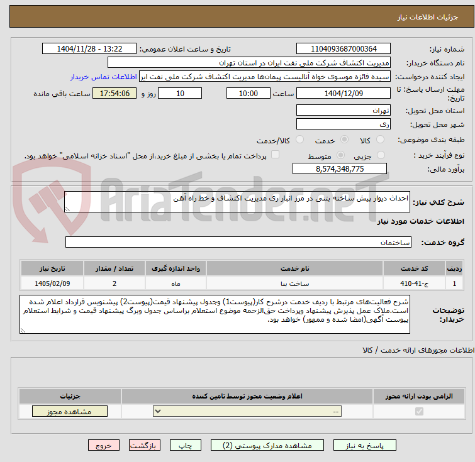The height and width of the screenshot is (462, 475).
Task: Click the quantity cell 2
Action: (115, 283)
